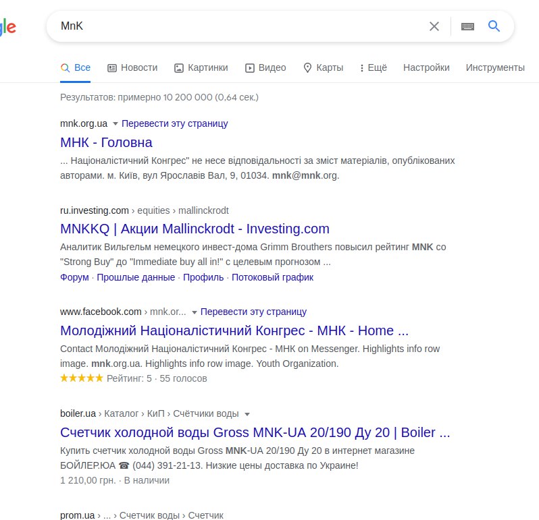Switch to the Новости tab
This screenshot has height=520, width=539.
pos(132,68)
